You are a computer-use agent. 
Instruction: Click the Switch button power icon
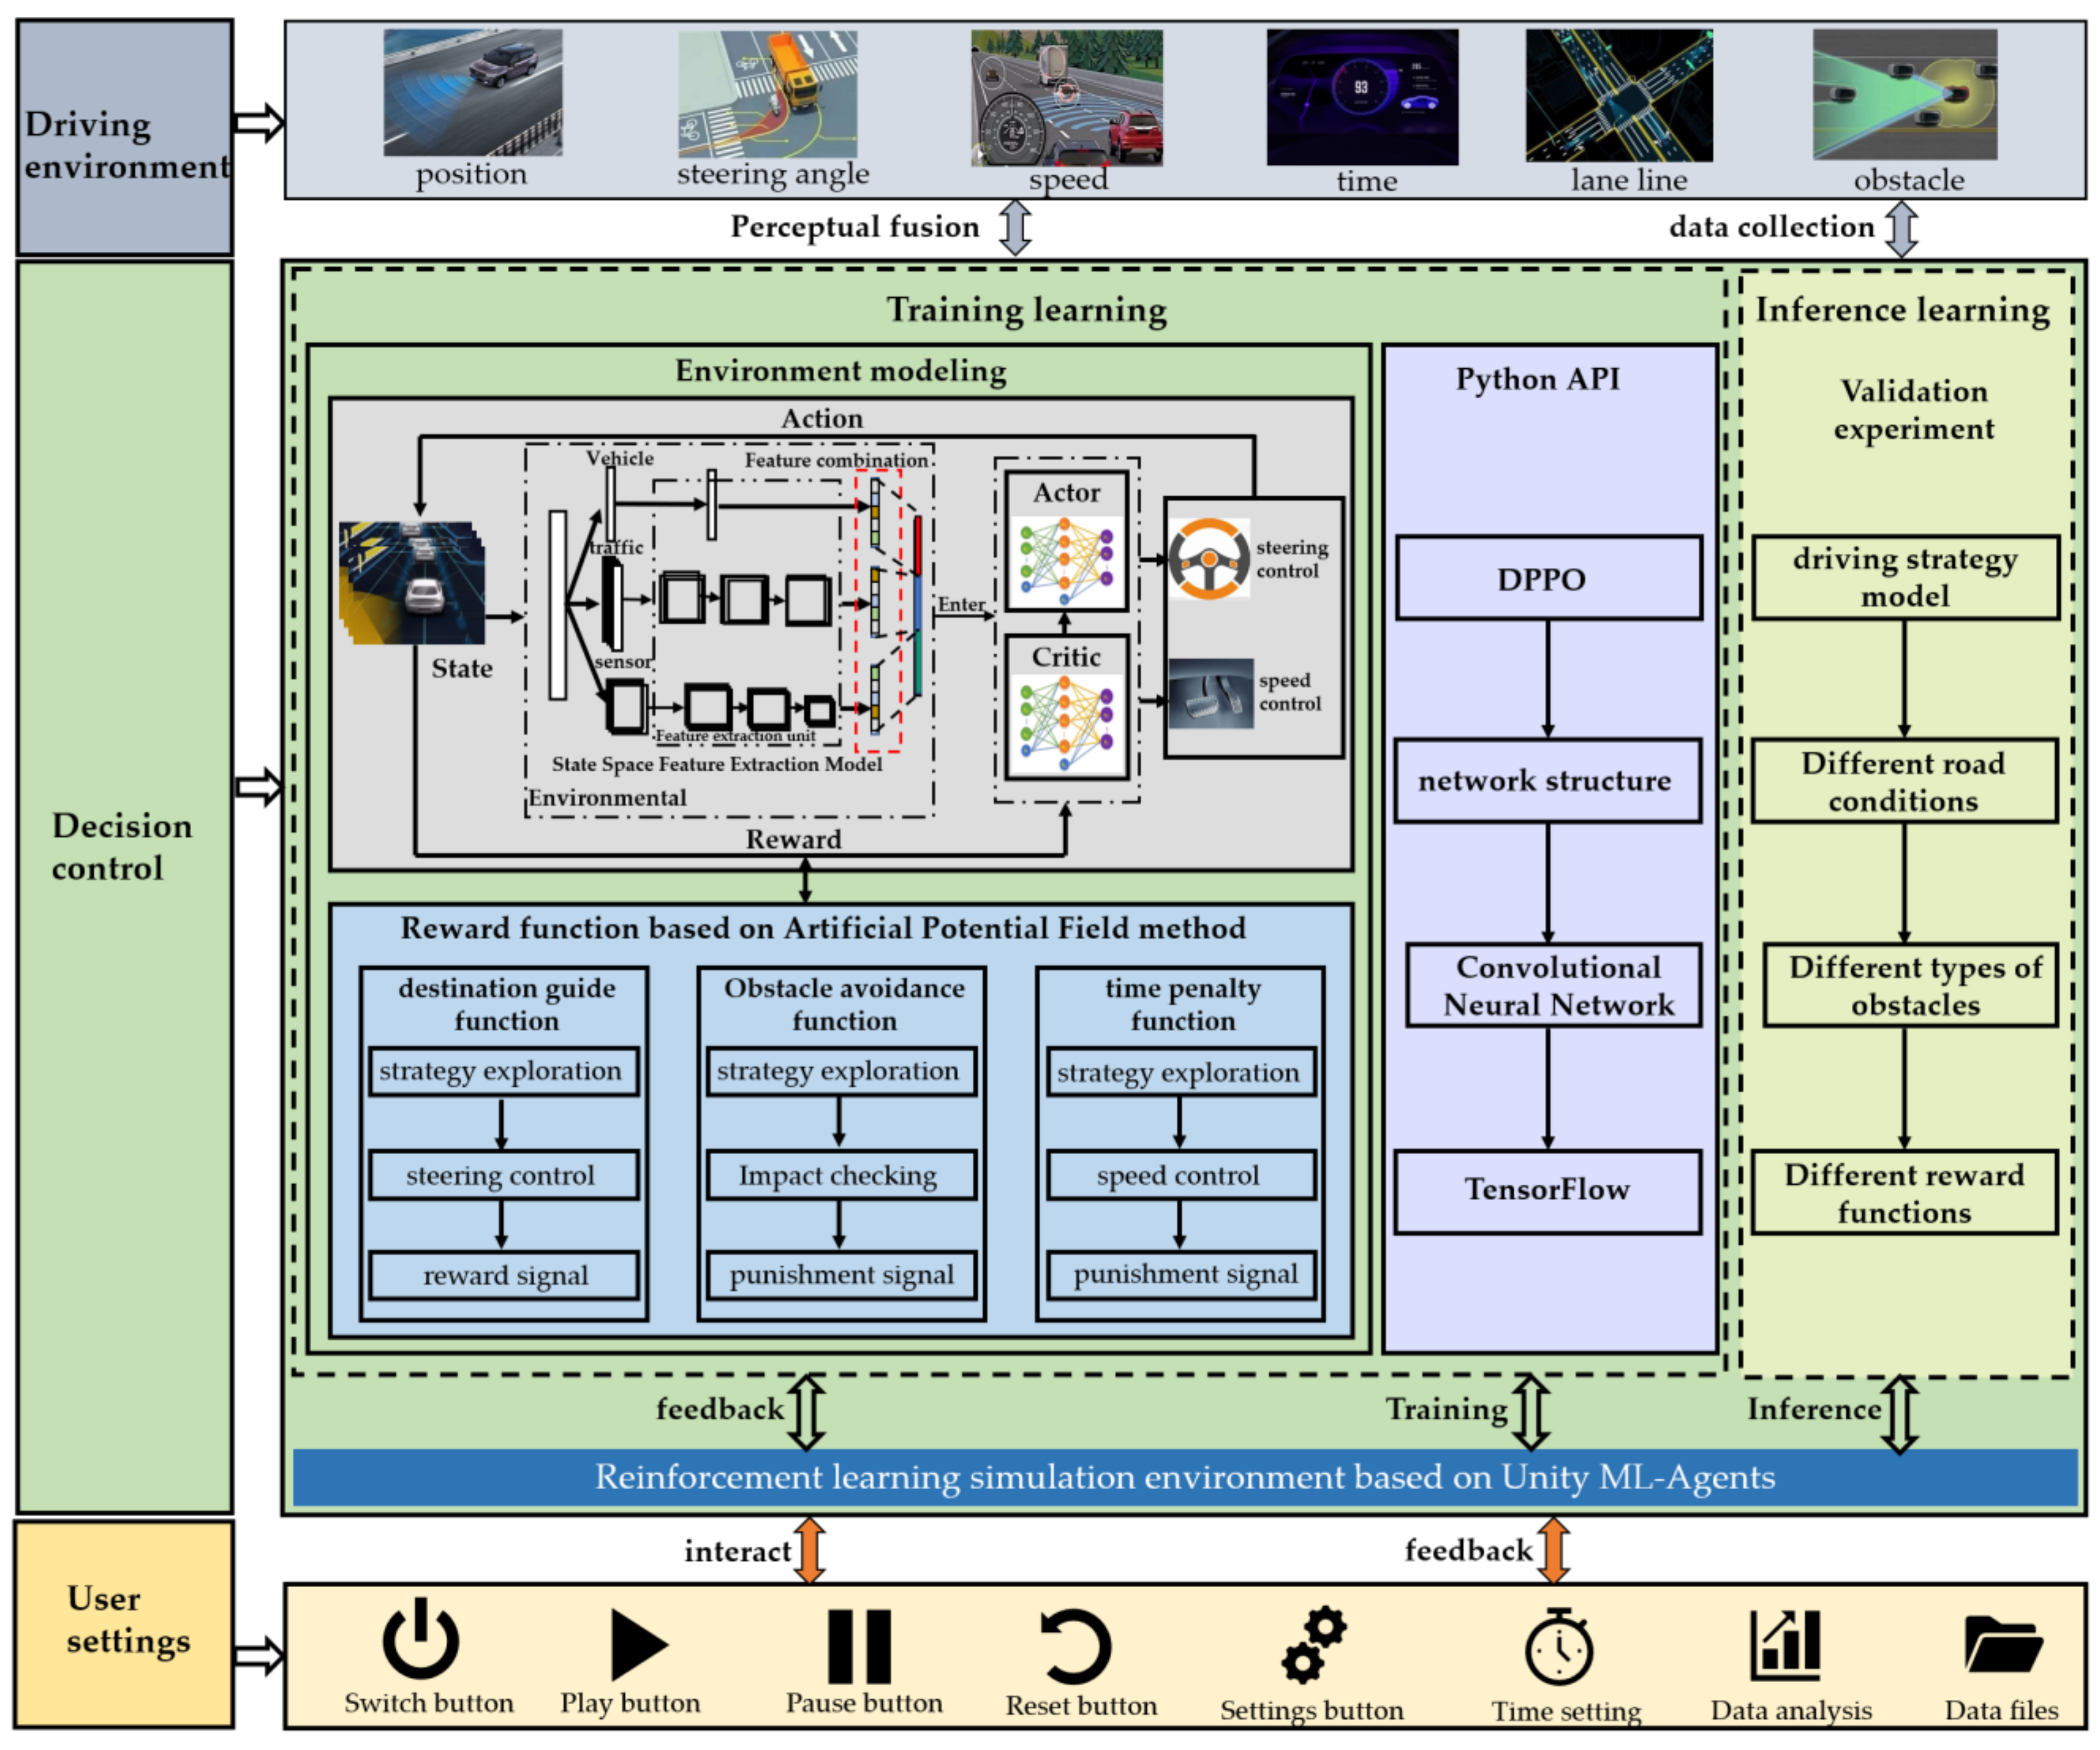tap(420, 1641)
